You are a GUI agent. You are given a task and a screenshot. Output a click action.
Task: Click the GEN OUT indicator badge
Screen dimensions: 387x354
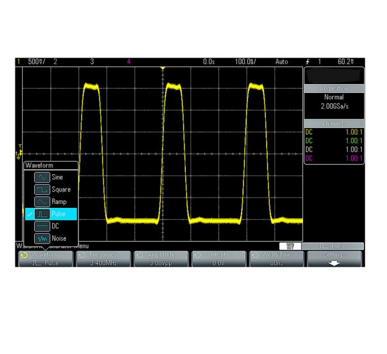click(290, 246)
